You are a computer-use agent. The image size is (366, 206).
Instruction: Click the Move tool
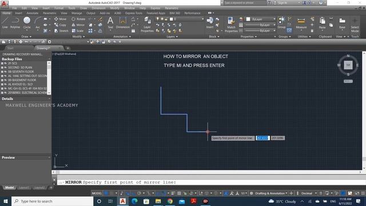[60, 19]
